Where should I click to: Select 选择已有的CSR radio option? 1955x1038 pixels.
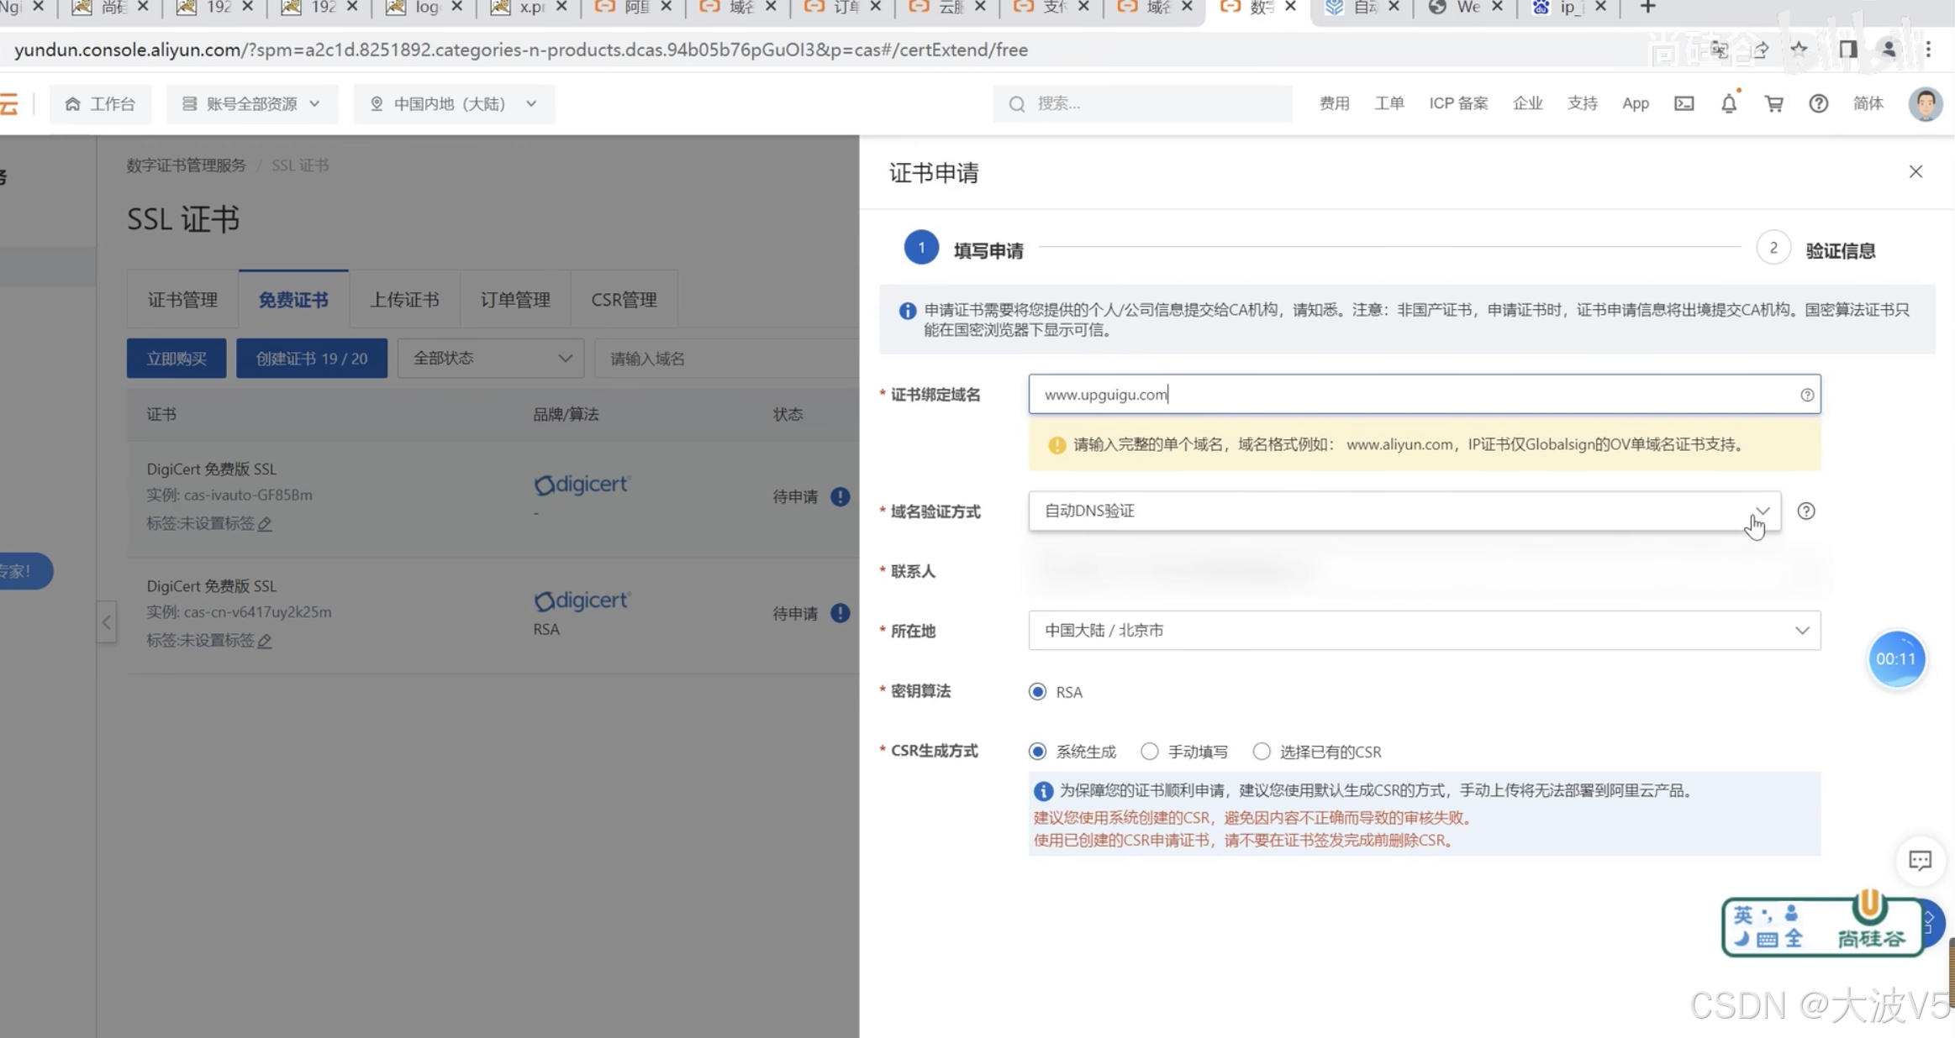click(x=1261, y=751)
